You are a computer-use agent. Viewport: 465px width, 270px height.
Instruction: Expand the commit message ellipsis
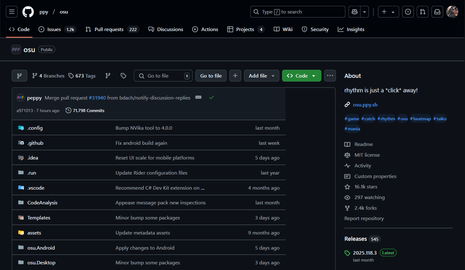[198, 97]
